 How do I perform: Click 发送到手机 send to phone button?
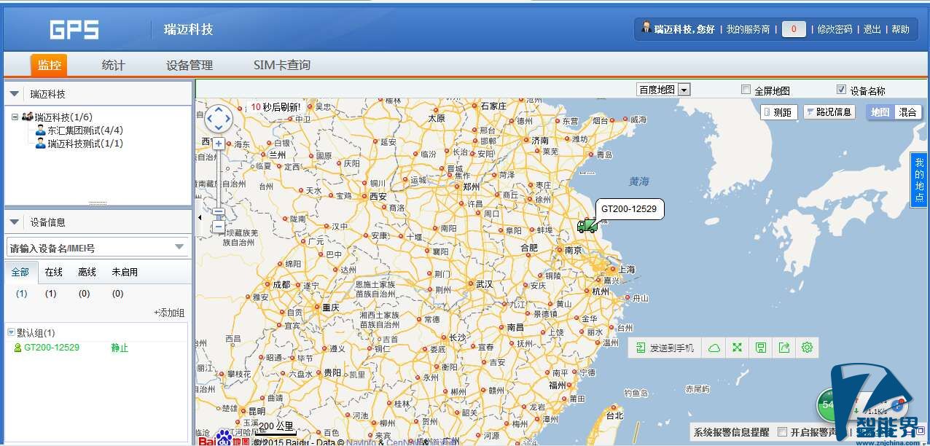click(x=665, y=348)
